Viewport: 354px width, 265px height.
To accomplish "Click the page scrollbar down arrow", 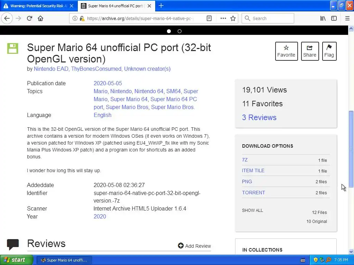I will (x=351, y=252).
